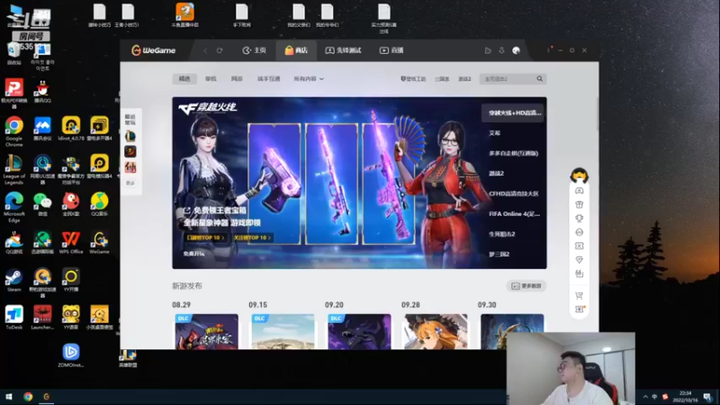Select 艾希 in the banner list

[x=494, y=133]
